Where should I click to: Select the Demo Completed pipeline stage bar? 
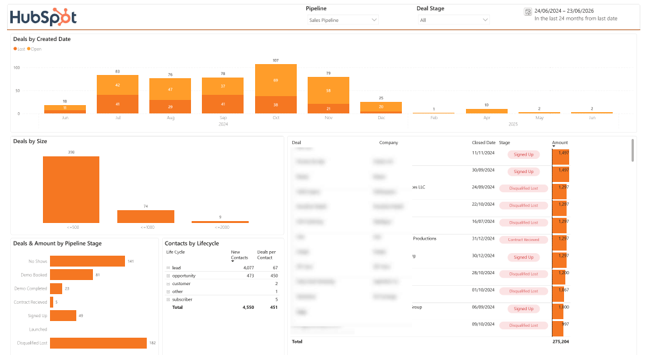[x=56, y=288]
